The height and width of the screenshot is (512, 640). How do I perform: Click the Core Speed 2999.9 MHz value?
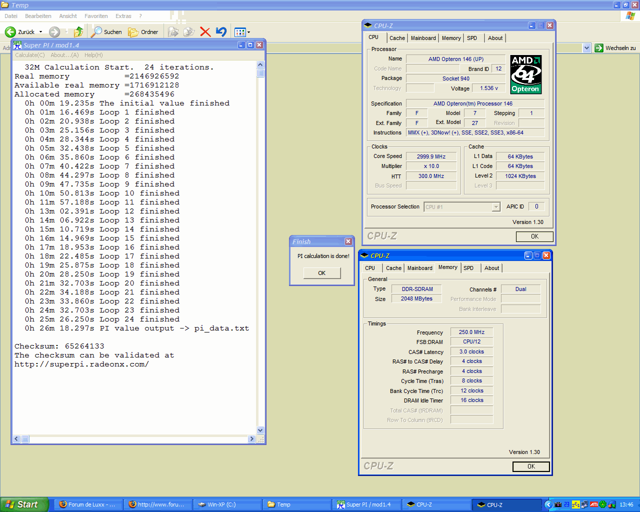431,156
